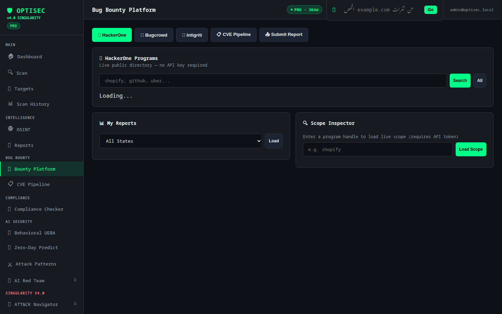
Task: Click the Attack Patterns crossed swords icon
Action: tap(10, 264)
